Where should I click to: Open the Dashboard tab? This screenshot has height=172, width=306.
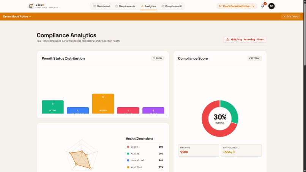101,6
